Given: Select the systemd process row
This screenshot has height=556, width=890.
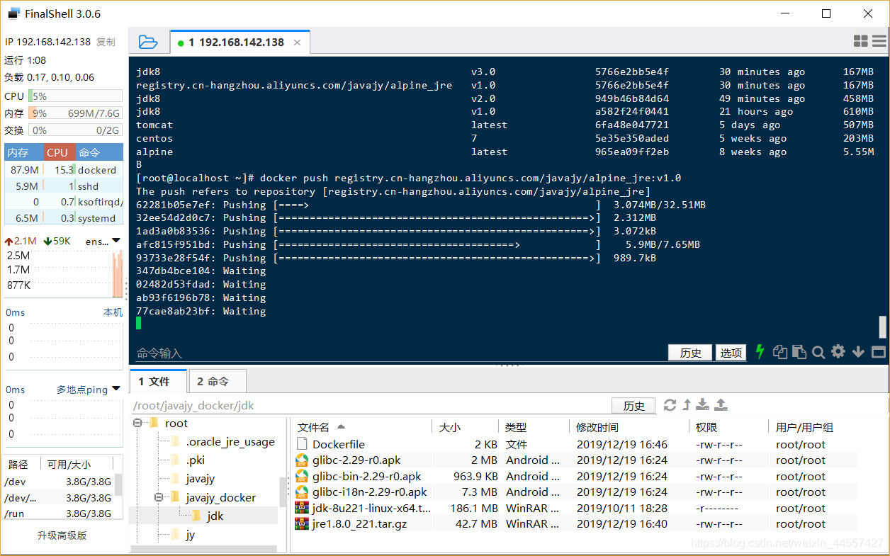Looking at the screenshot, I should pos(64,218).
